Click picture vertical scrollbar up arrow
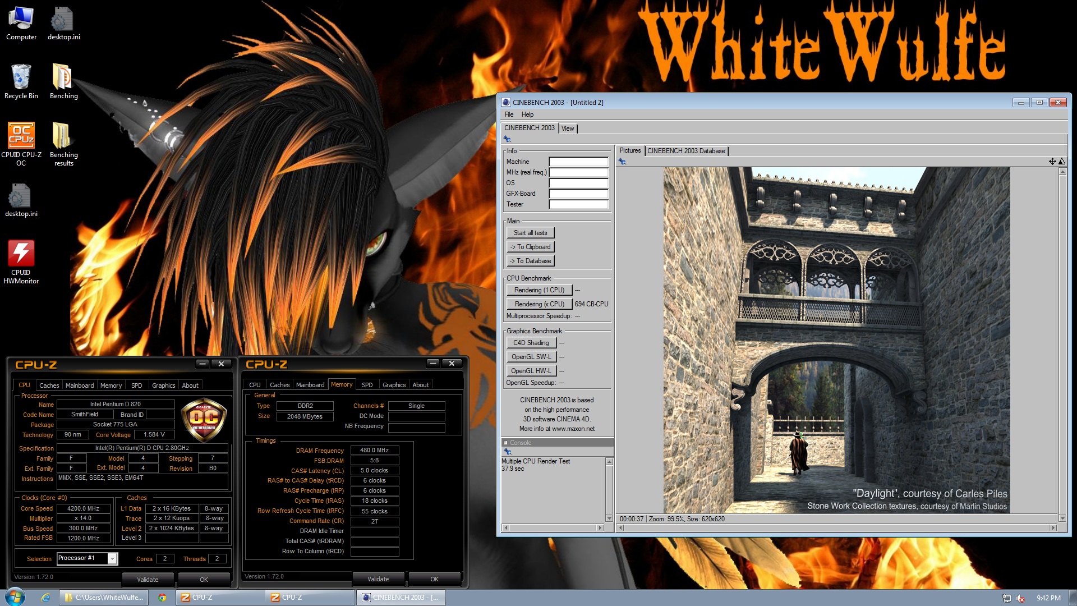 (1062, 172)
